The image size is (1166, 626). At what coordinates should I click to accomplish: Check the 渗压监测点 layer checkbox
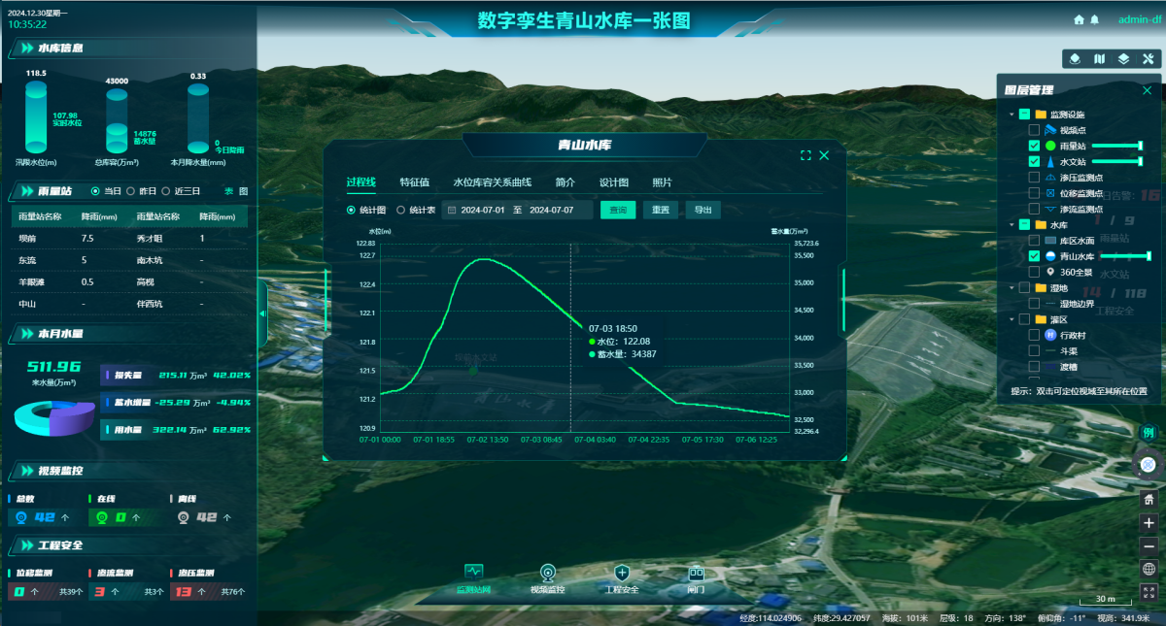pyautogui.click(x=1034, y=178)
